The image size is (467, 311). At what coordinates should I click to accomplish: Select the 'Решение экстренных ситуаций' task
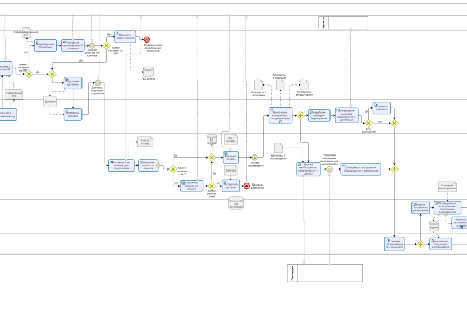pos(459,222)
